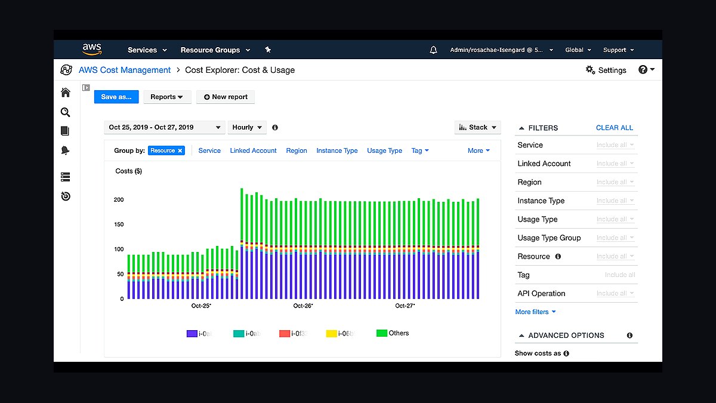The height and width of the screenshot is (403, 716).
Task: Open the reservations stack icon in sidebar
Action: pyautogui.click(x=66, y=177)
